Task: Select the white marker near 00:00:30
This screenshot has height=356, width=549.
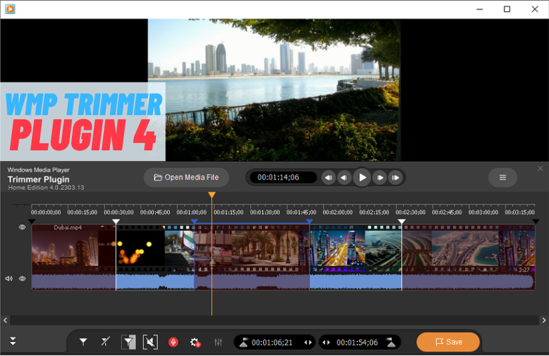Action: [116, 222]
